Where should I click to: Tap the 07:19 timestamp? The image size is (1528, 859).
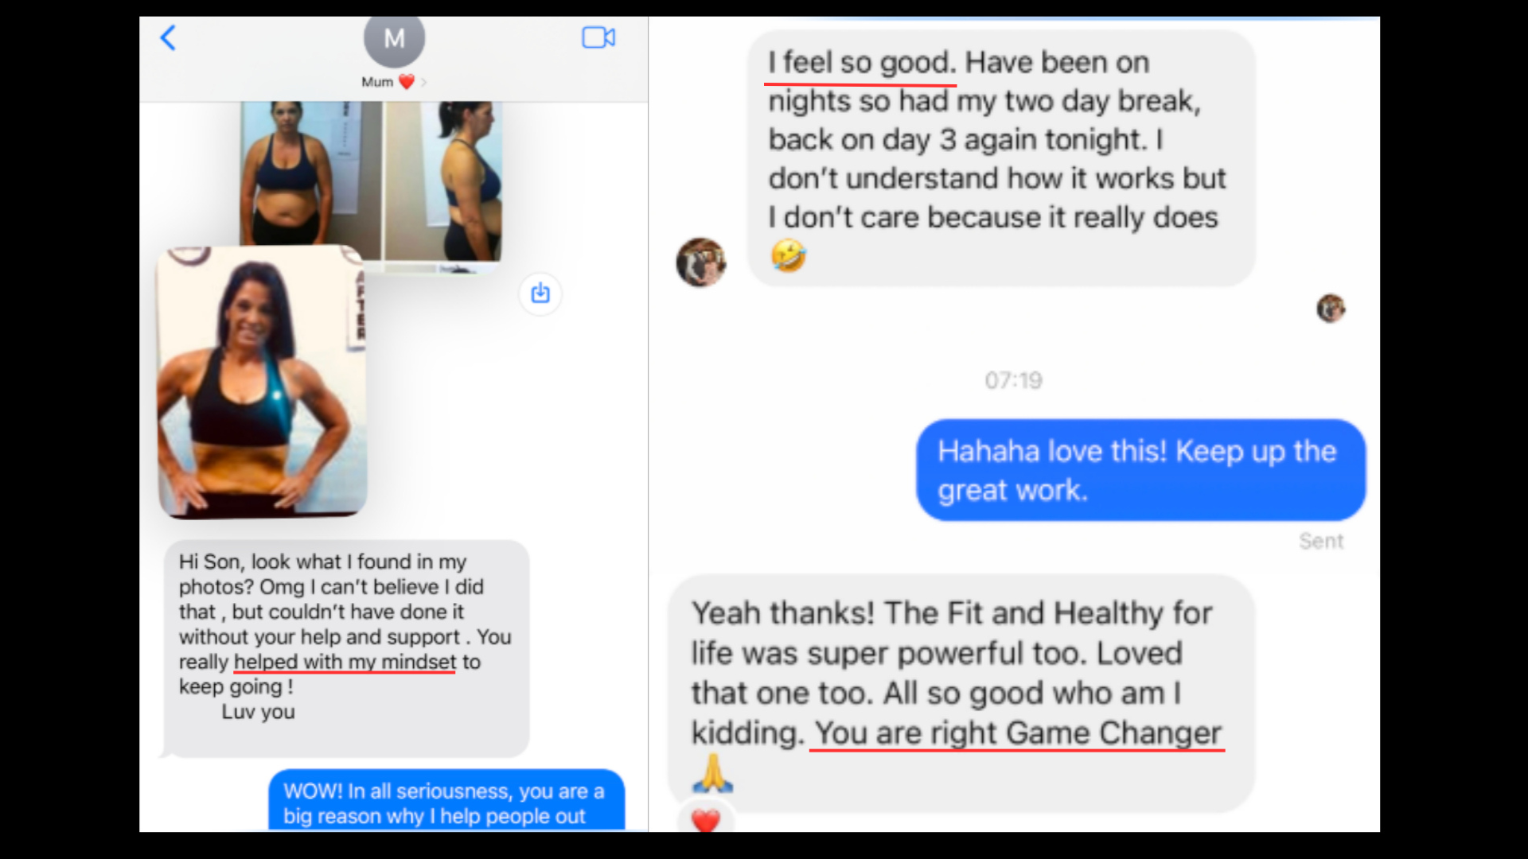(x=1013, y=380)
